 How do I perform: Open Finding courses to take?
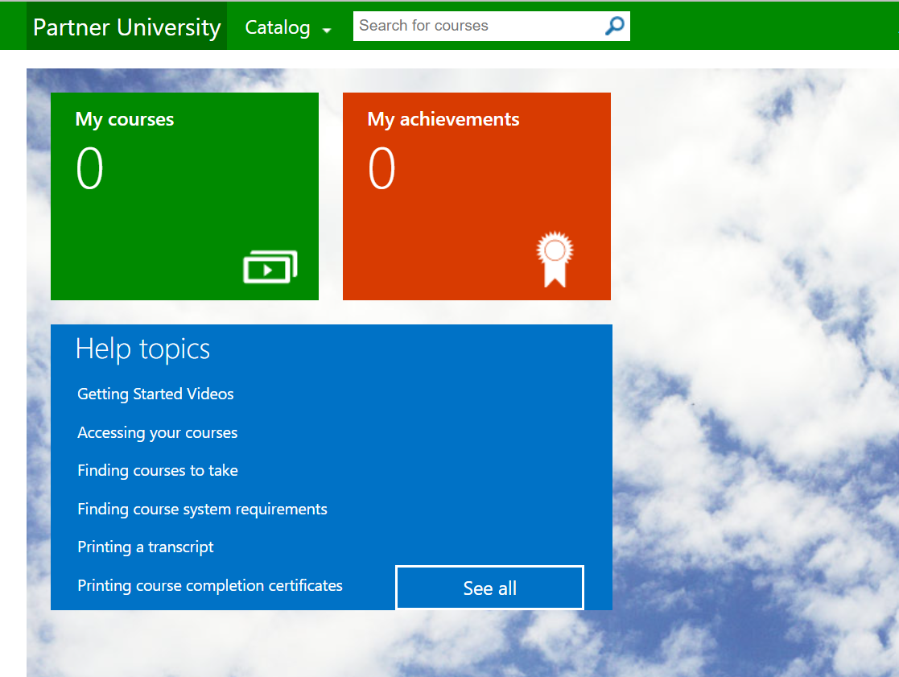coord(158,470)
